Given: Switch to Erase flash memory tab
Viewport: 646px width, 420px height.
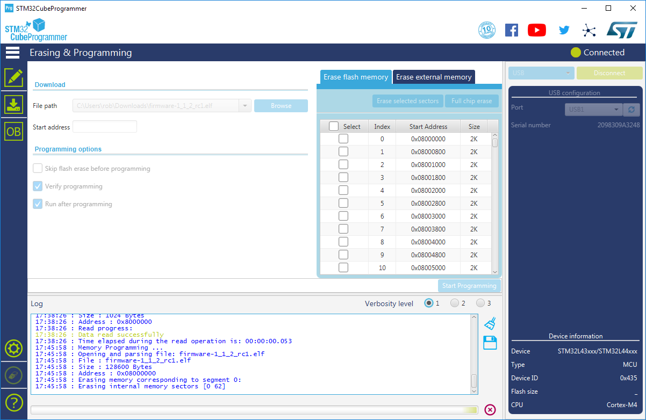Looking at the screenshot, I should (356, 77).
